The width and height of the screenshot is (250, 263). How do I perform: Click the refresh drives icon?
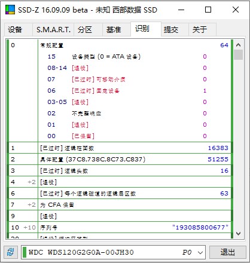pyautogui.click(x=11, y=252)
